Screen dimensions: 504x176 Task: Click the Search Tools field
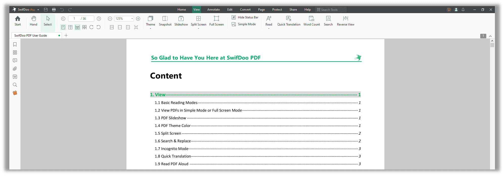click(331, 10)
